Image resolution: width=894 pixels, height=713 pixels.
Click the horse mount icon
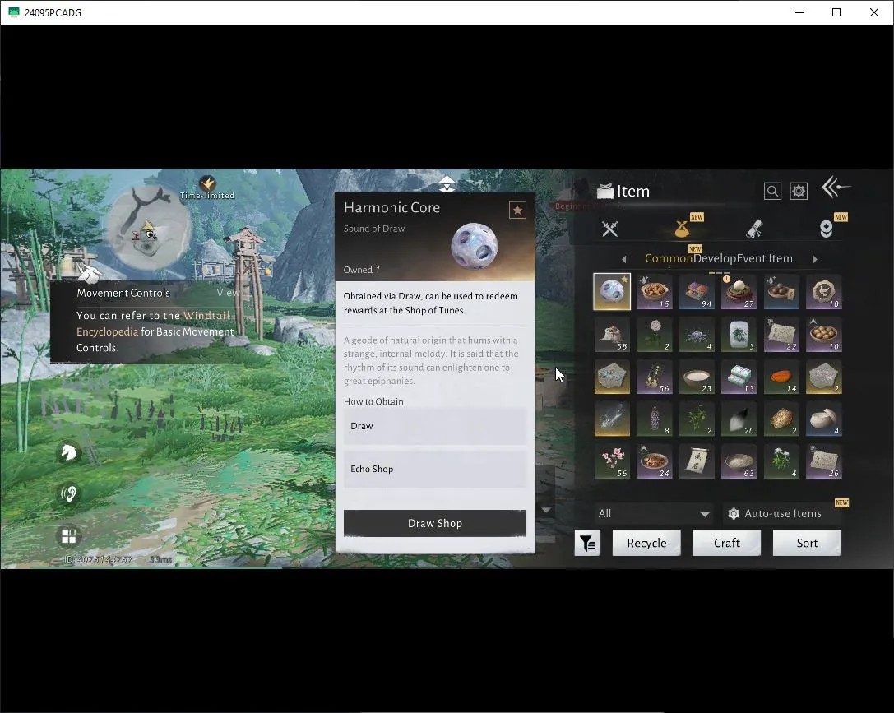pos(68,452)
